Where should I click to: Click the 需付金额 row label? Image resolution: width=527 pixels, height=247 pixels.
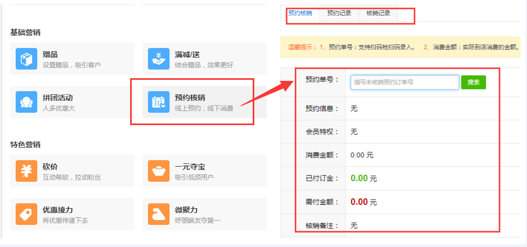tap(322, 202)
